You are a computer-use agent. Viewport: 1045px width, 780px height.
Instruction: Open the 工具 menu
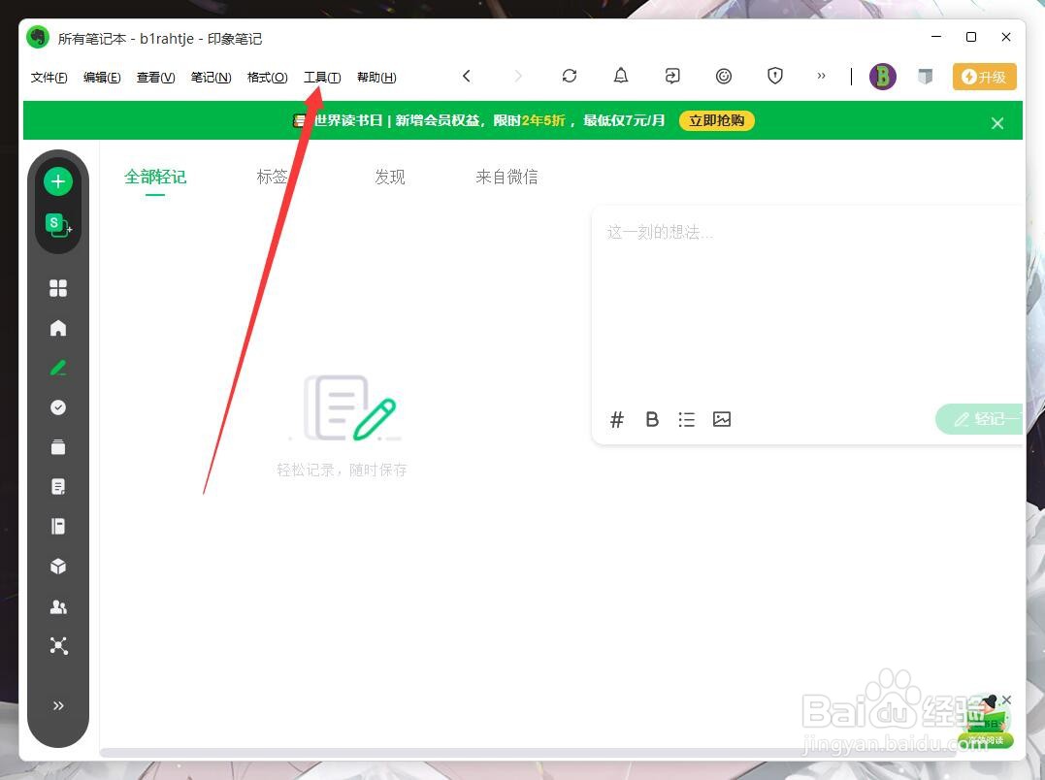tap(321, 77)
